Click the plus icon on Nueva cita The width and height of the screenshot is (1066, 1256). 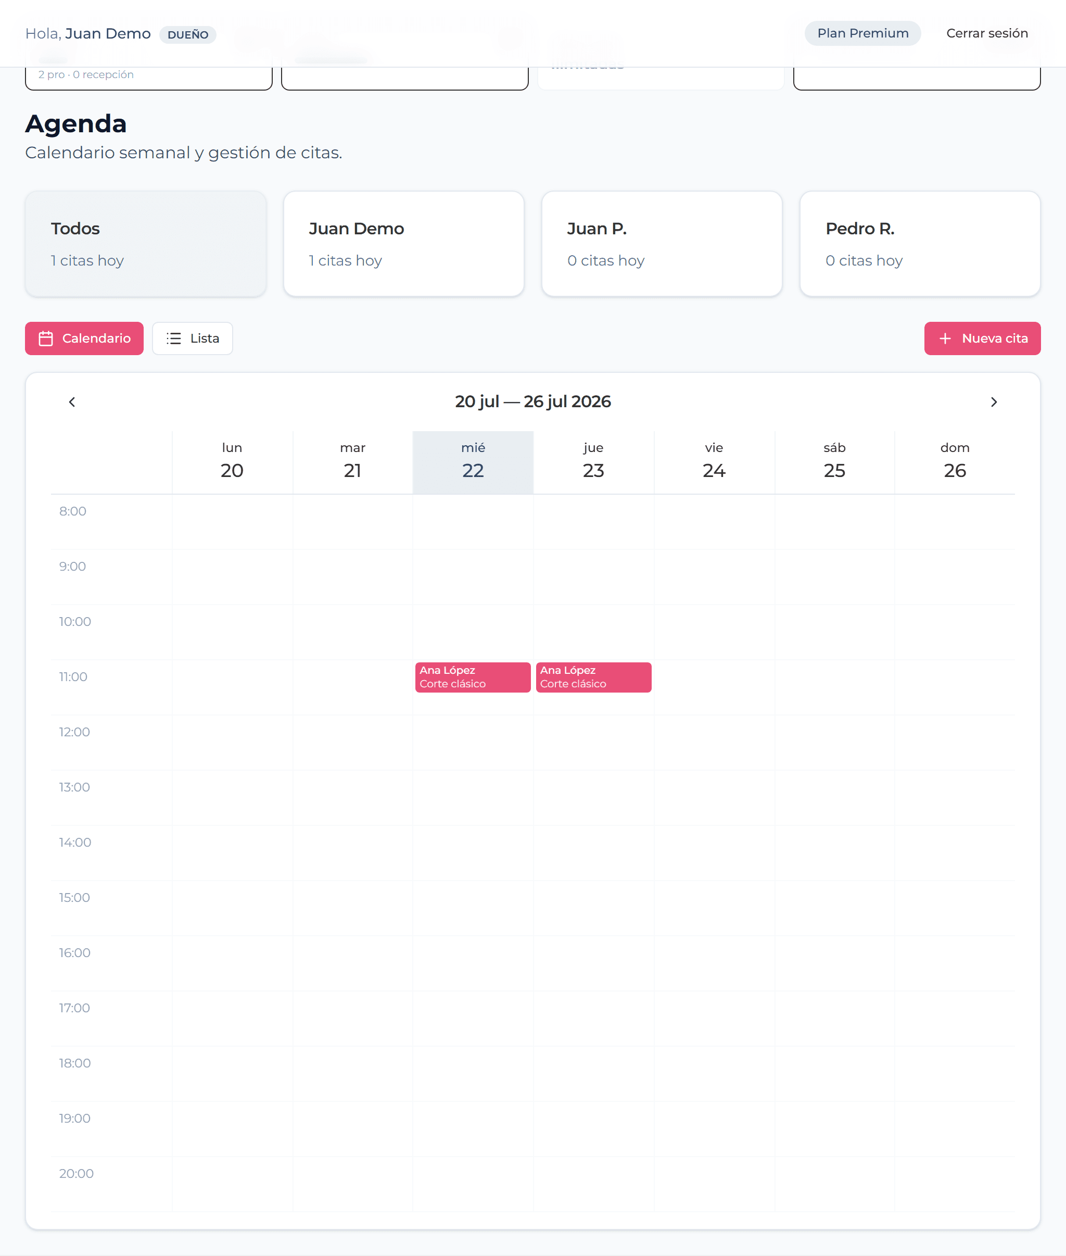945,338
